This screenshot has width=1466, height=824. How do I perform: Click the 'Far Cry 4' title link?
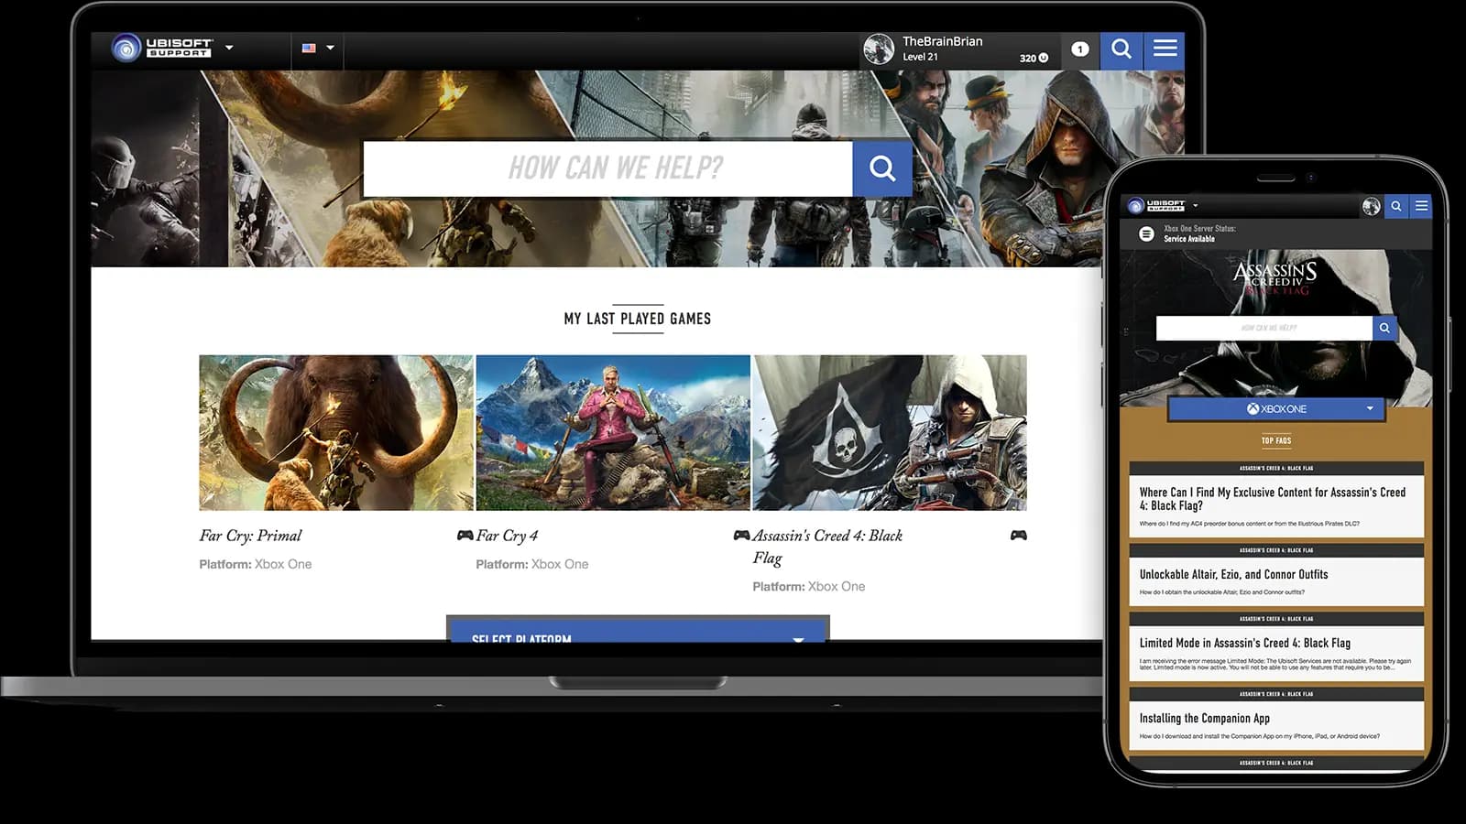click(x=507, y=536)
